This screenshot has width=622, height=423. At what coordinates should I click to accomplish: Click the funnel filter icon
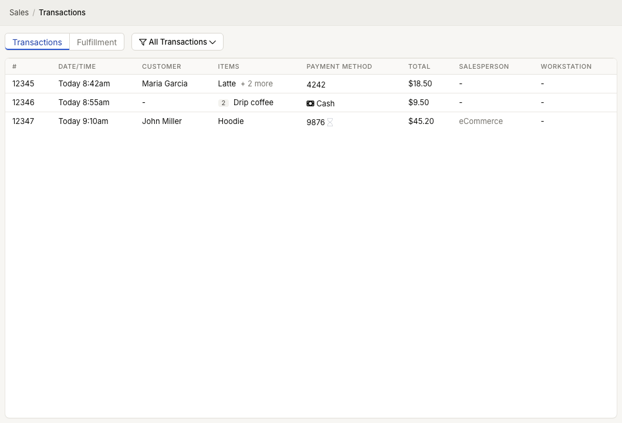(x=143, y=42)
